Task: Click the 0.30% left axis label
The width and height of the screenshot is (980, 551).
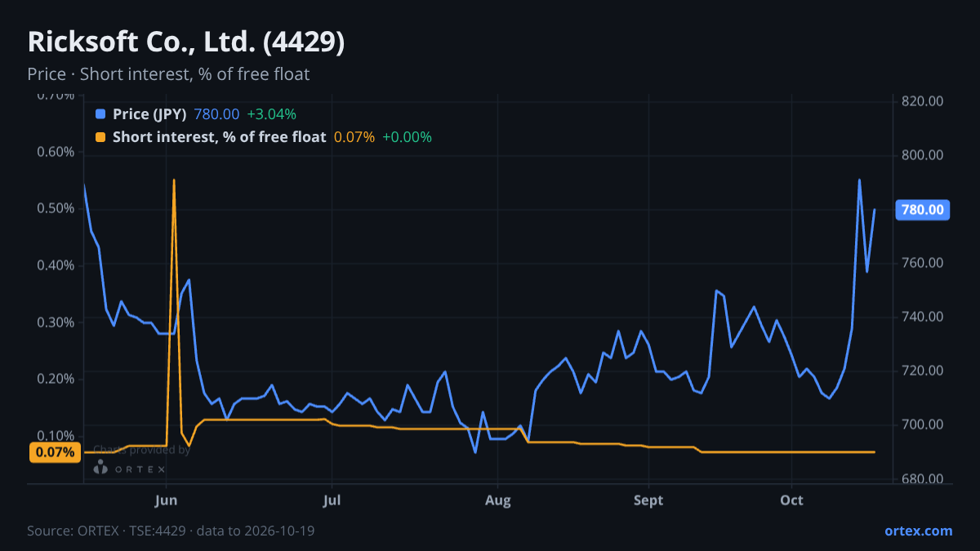Action: 55,322
